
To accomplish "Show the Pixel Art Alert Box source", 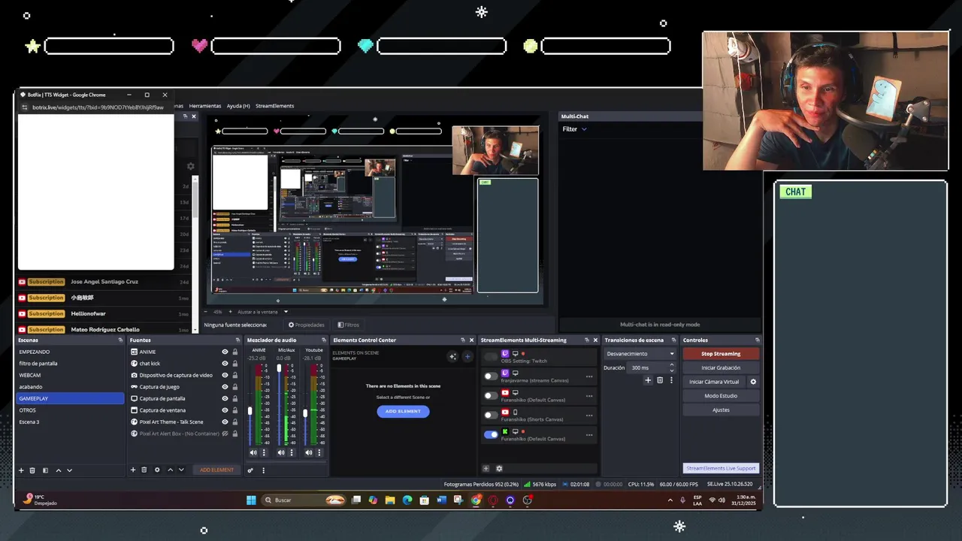I will tap(225, 434).
